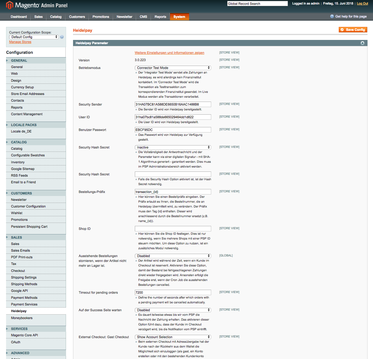Open the Sales menu in the top navigation
Screen dimensions: 373x359
point(38,17)
